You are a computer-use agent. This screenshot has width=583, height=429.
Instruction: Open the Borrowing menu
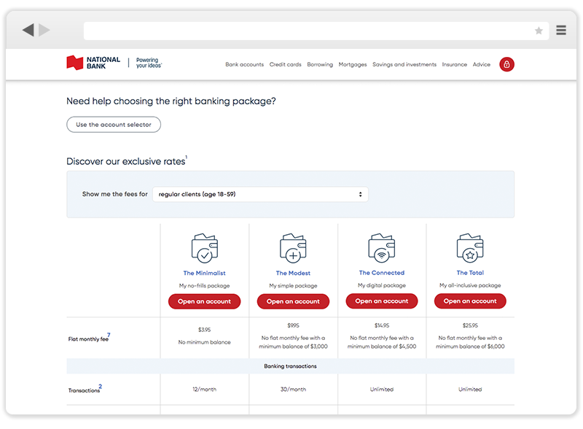320,64
